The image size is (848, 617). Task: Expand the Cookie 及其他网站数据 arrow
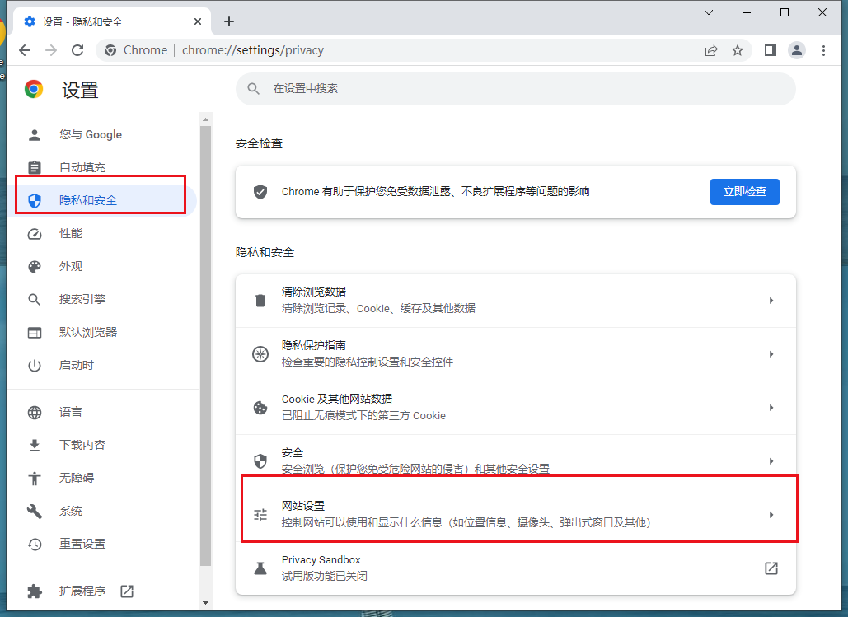point(771,407)
